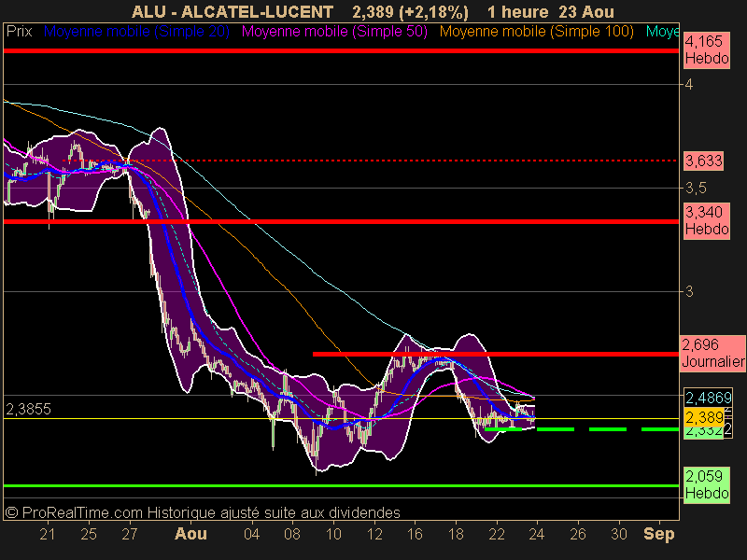This screenshot has height=560, width=747.
Task: Select 'Moyenne mobile (Simple 20)' legend
Action: coord(136,32)
